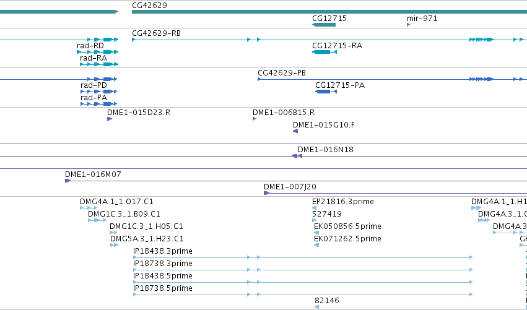Select the DMG1C.3_1.H05.C1 glyph
The width and height of the screenshot is (527, 310).
click(x=113, y=233)
